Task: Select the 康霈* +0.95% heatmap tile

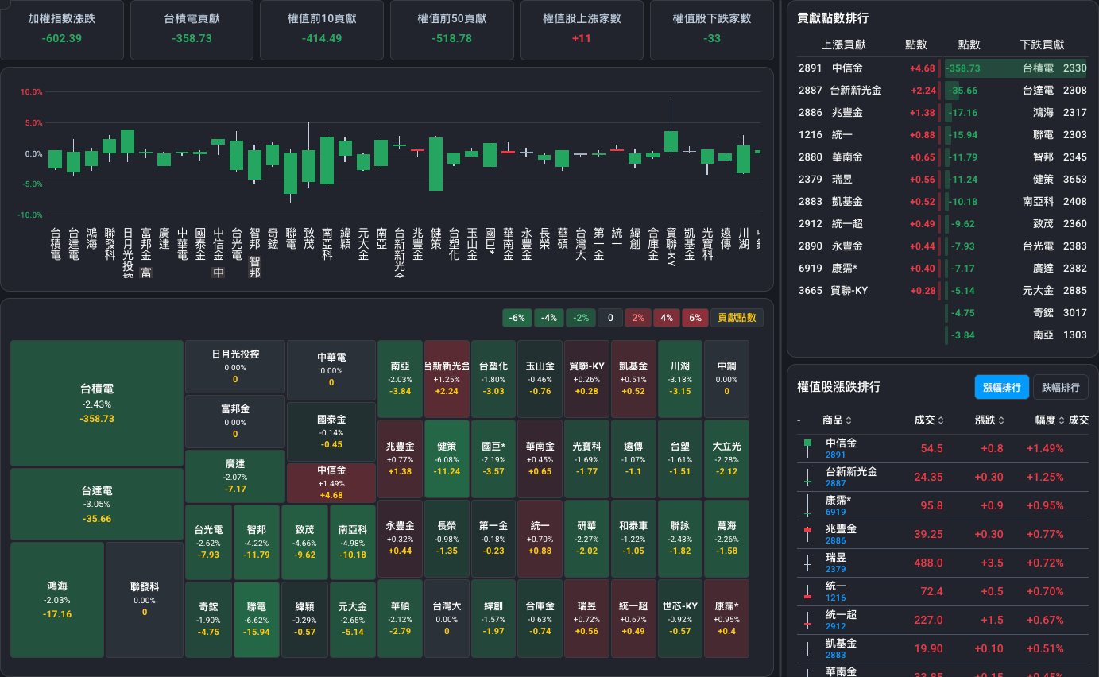Action: point(726,620)
